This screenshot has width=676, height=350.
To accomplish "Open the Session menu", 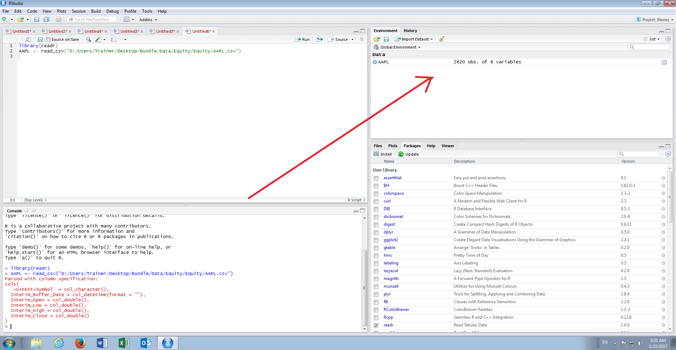I will (79, 11).
